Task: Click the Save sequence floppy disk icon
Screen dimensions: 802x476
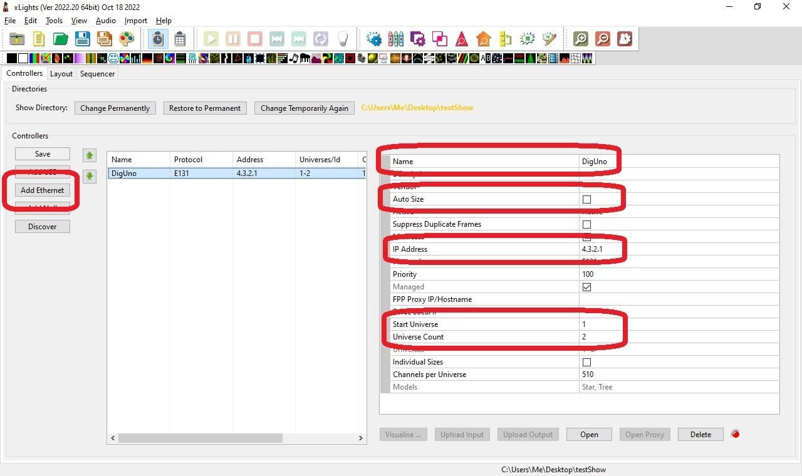Action: (x=83, y=39)
